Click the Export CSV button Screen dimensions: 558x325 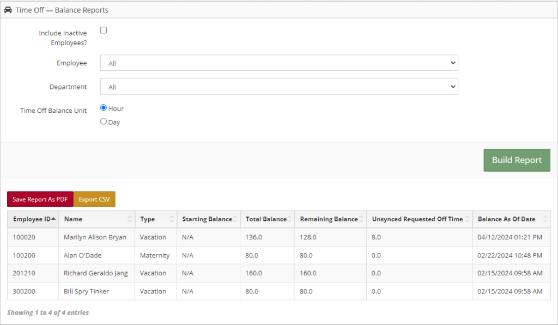click(x=94, y=200)
